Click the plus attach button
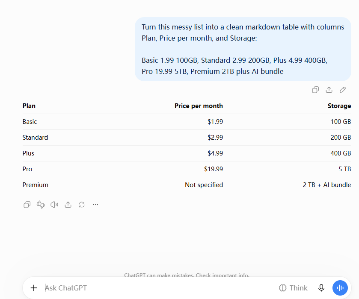 click(x=34, y=288)
